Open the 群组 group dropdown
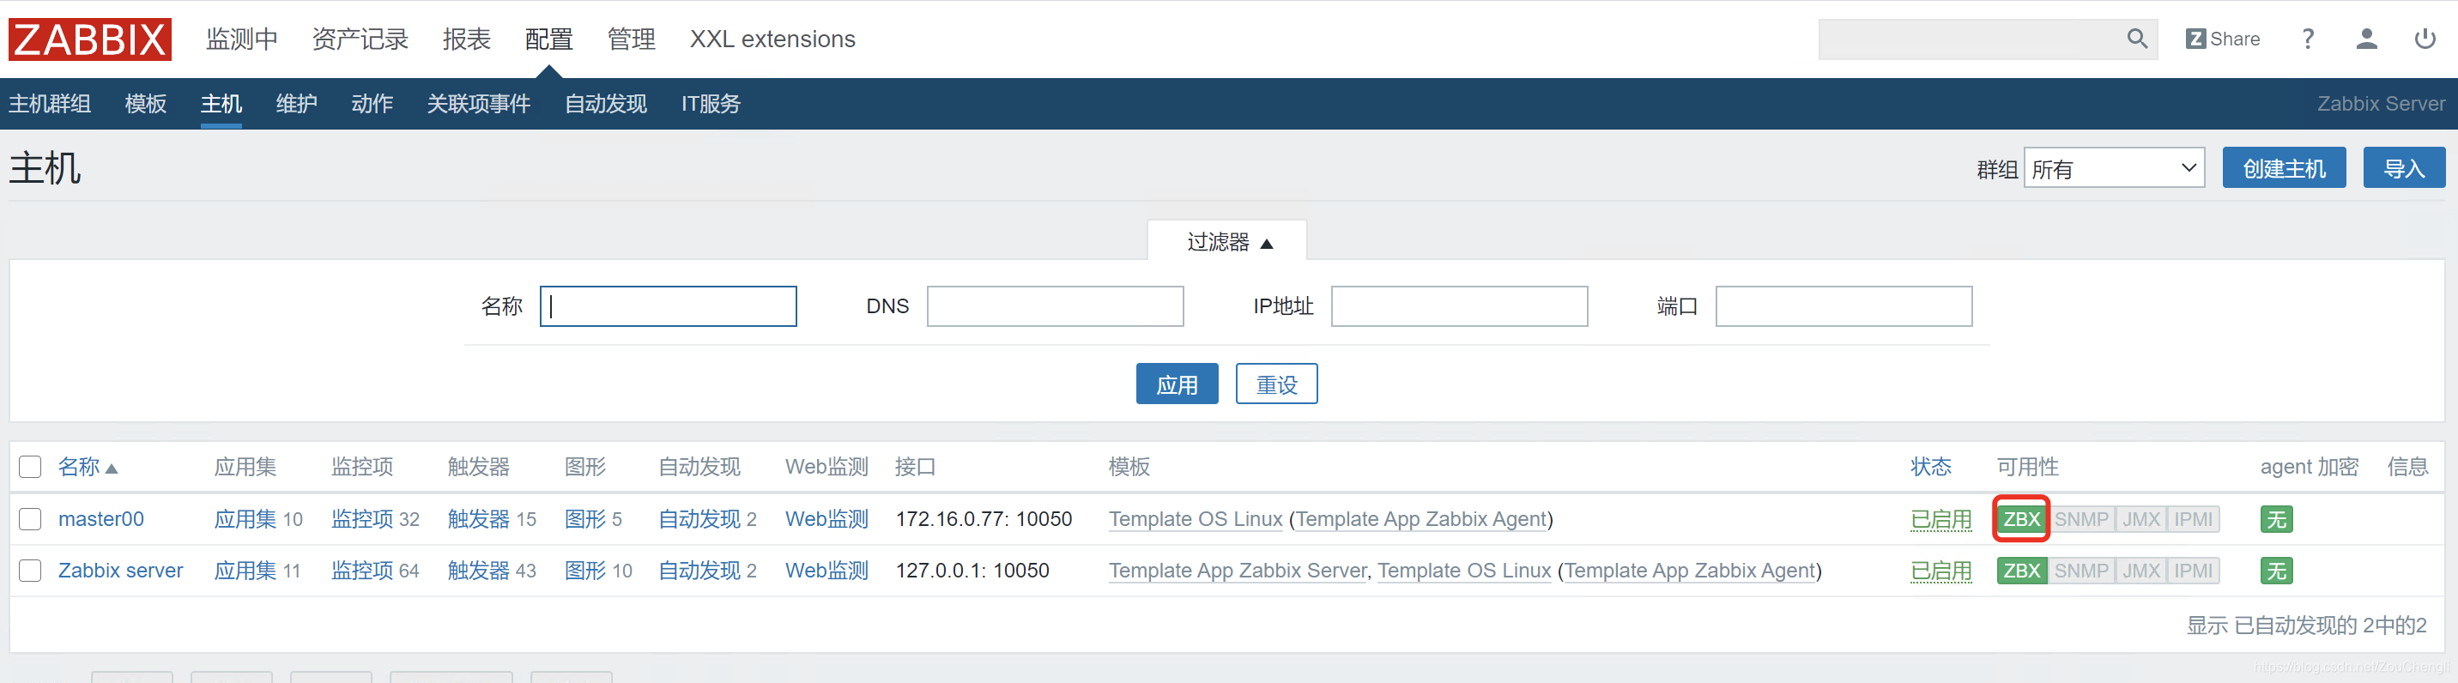This screenshot has height=683, width=2458. [2114, 168]
